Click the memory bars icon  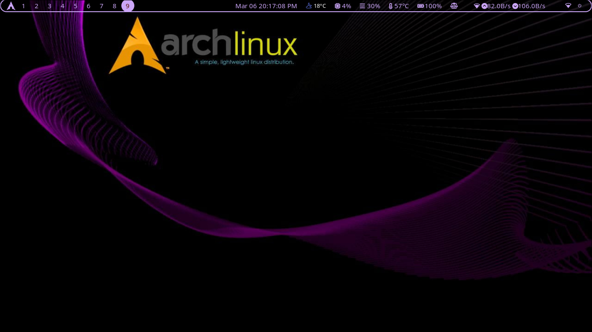(x=362, y=6)
